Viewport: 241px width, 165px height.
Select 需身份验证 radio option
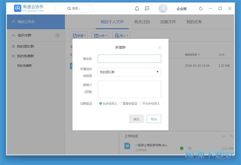coord(121,103)
